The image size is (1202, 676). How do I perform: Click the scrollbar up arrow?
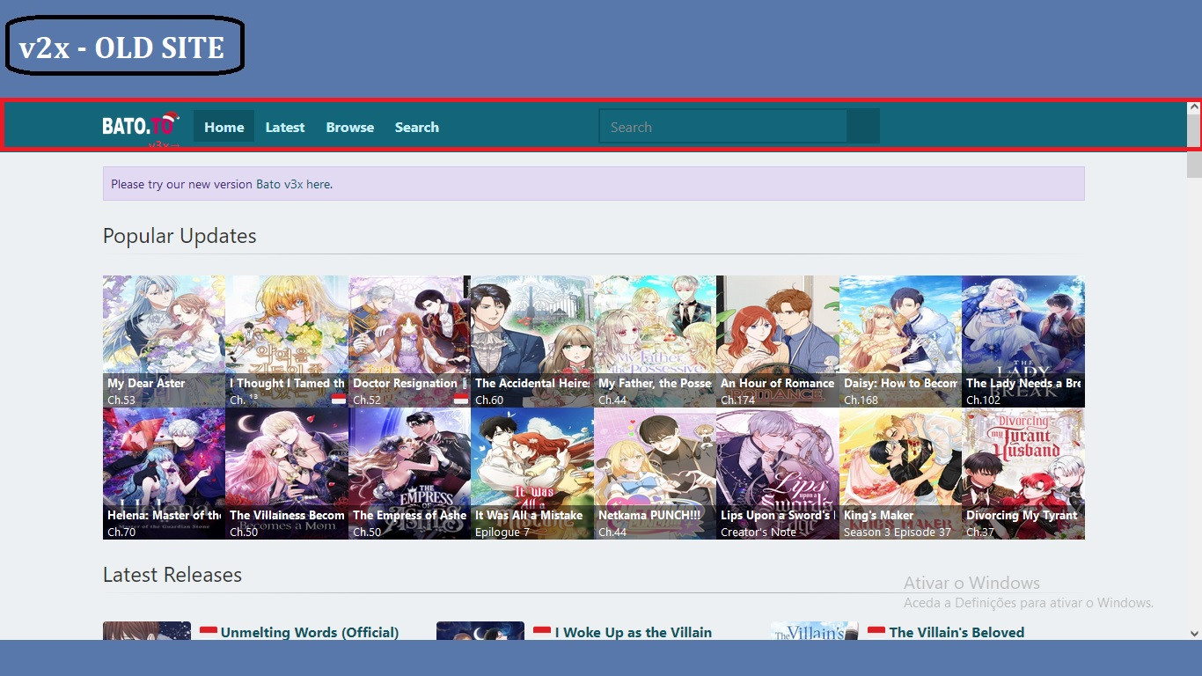1194,107
